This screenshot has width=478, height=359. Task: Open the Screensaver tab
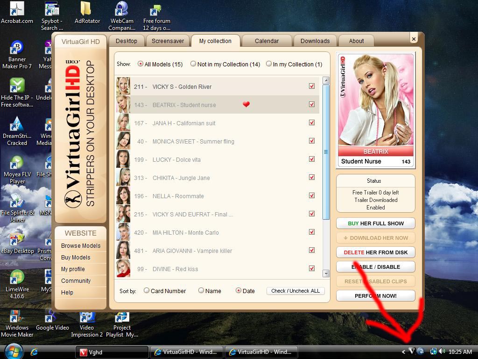(168, 41)
